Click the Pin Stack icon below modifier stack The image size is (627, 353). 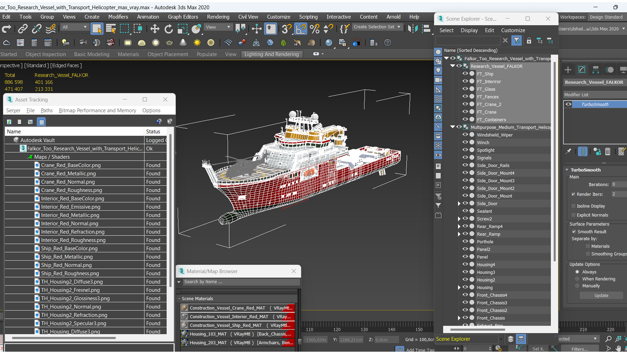tap(569, 151)
